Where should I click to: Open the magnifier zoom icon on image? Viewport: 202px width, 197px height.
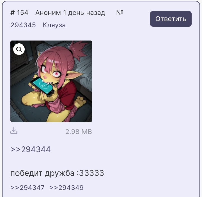19,49
